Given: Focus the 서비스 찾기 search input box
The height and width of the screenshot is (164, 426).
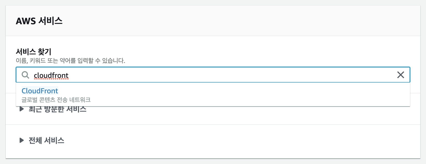Looking at the screenshot, I should [207, 75].
